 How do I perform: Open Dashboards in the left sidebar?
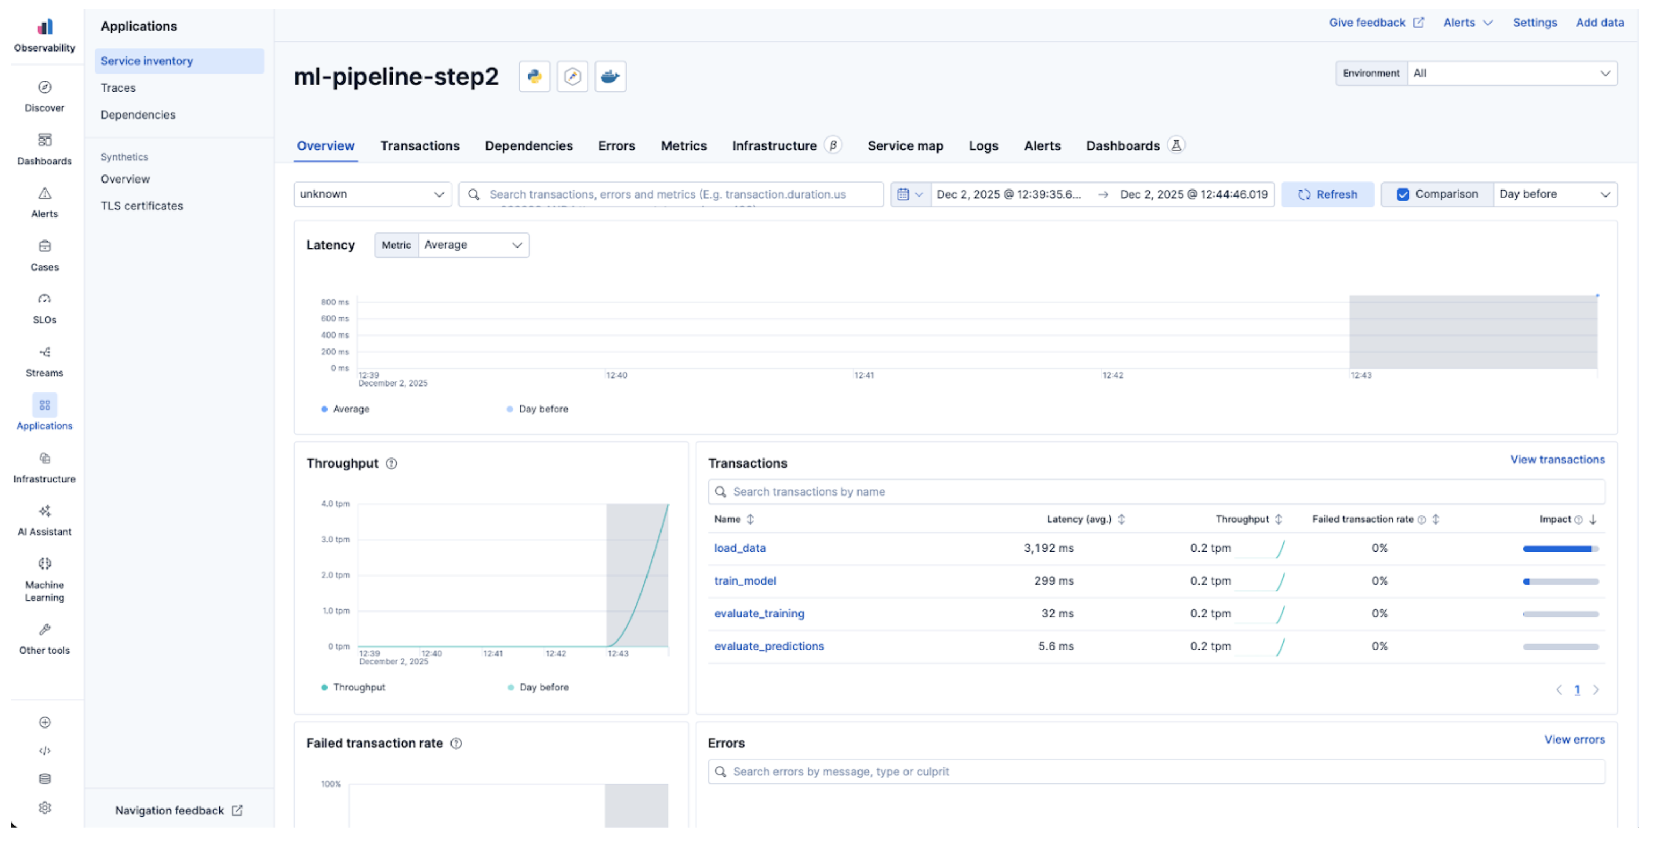45,149
